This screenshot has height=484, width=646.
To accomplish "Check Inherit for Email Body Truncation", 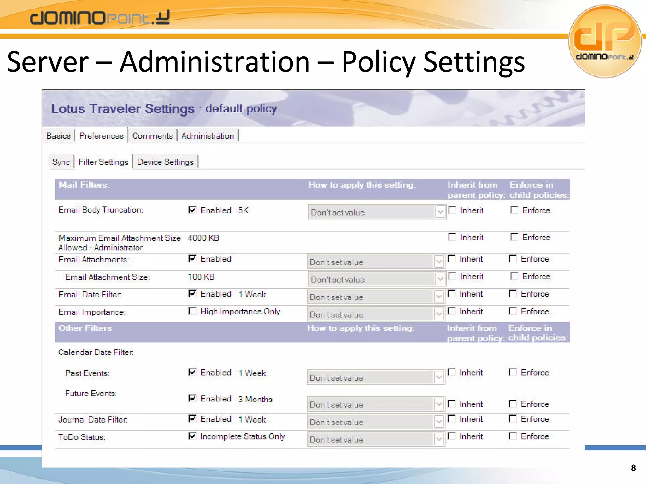I will coord(452,210).
